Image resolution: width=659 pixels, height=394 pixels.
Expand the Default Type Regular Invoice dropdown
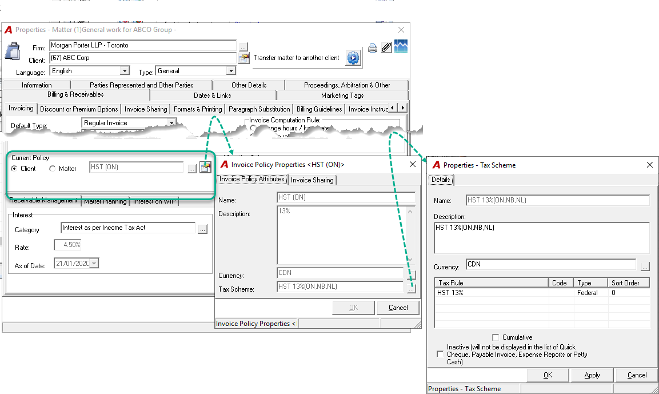point(171,123)
